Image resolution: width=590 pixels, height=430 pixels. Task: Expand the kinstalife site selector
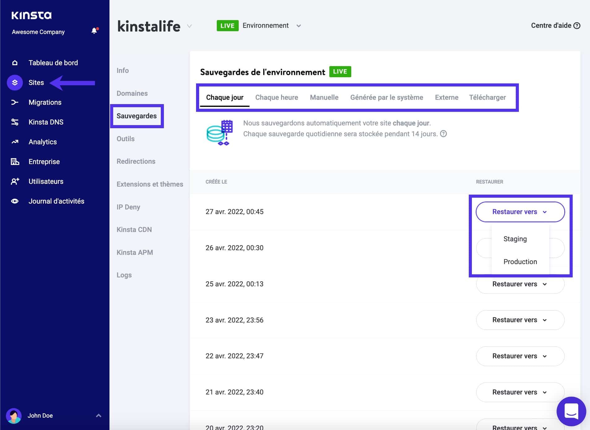pos(189,26)
